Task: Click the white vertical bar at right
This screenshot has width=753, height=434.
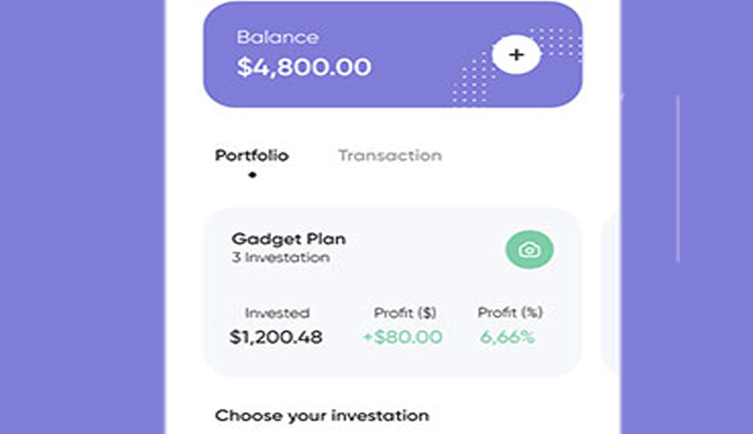Action: click(678, 179)
